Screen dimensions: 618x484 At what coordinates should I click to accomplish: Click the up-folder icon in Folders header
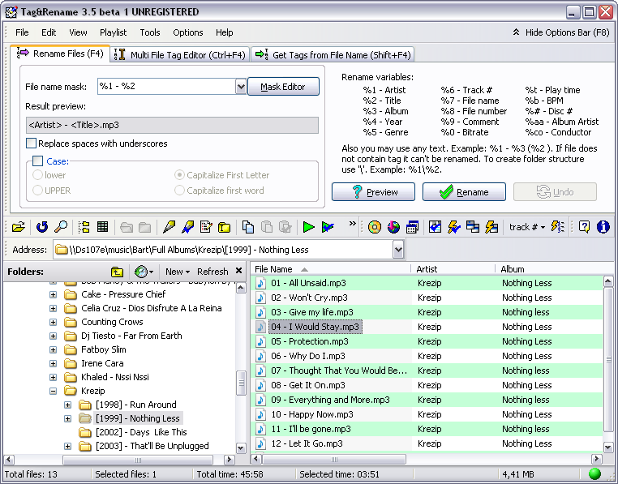point(117,272)
